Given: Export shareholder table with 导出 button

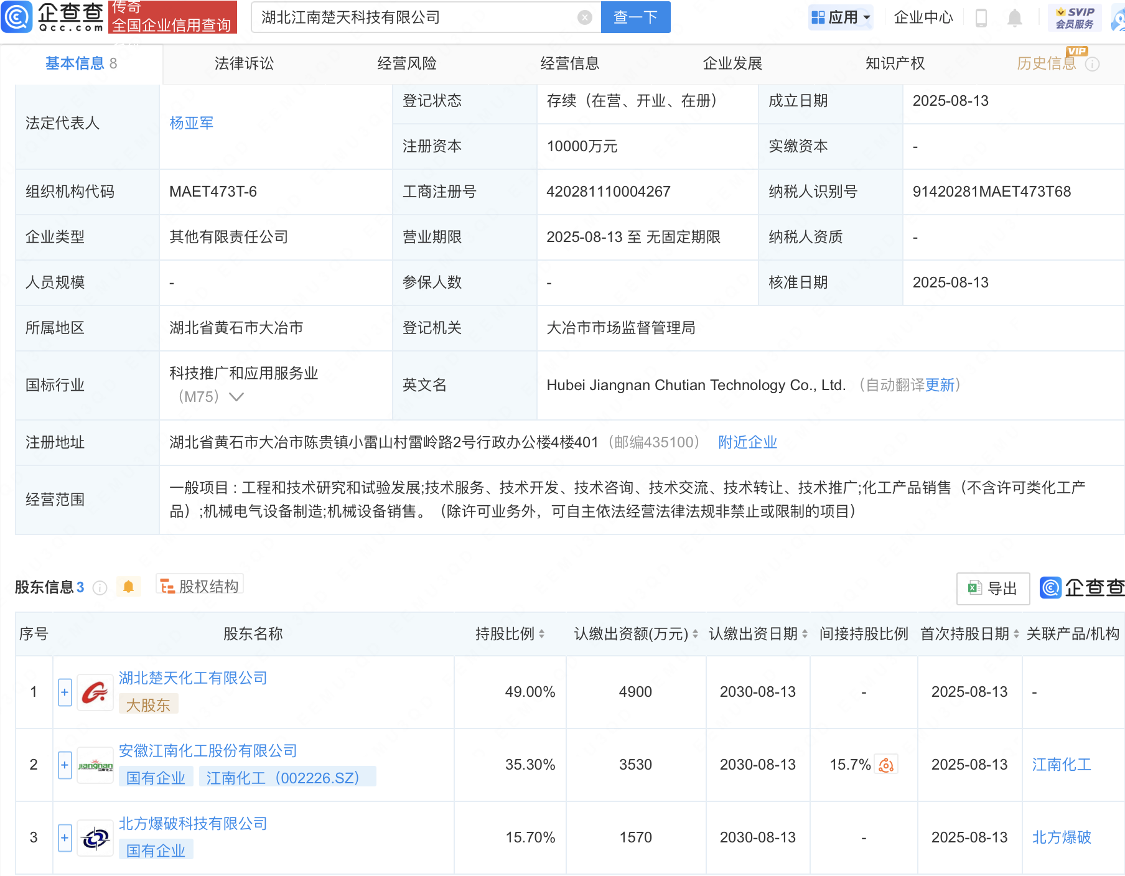Looking at the screenshot, I should 993,589.
